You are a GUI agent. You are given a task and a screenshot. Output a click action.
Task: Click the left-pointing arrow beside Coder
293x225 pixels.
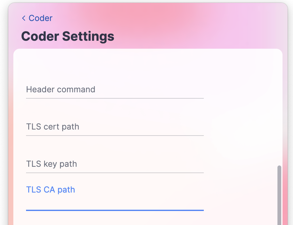(x=23, y=18)
